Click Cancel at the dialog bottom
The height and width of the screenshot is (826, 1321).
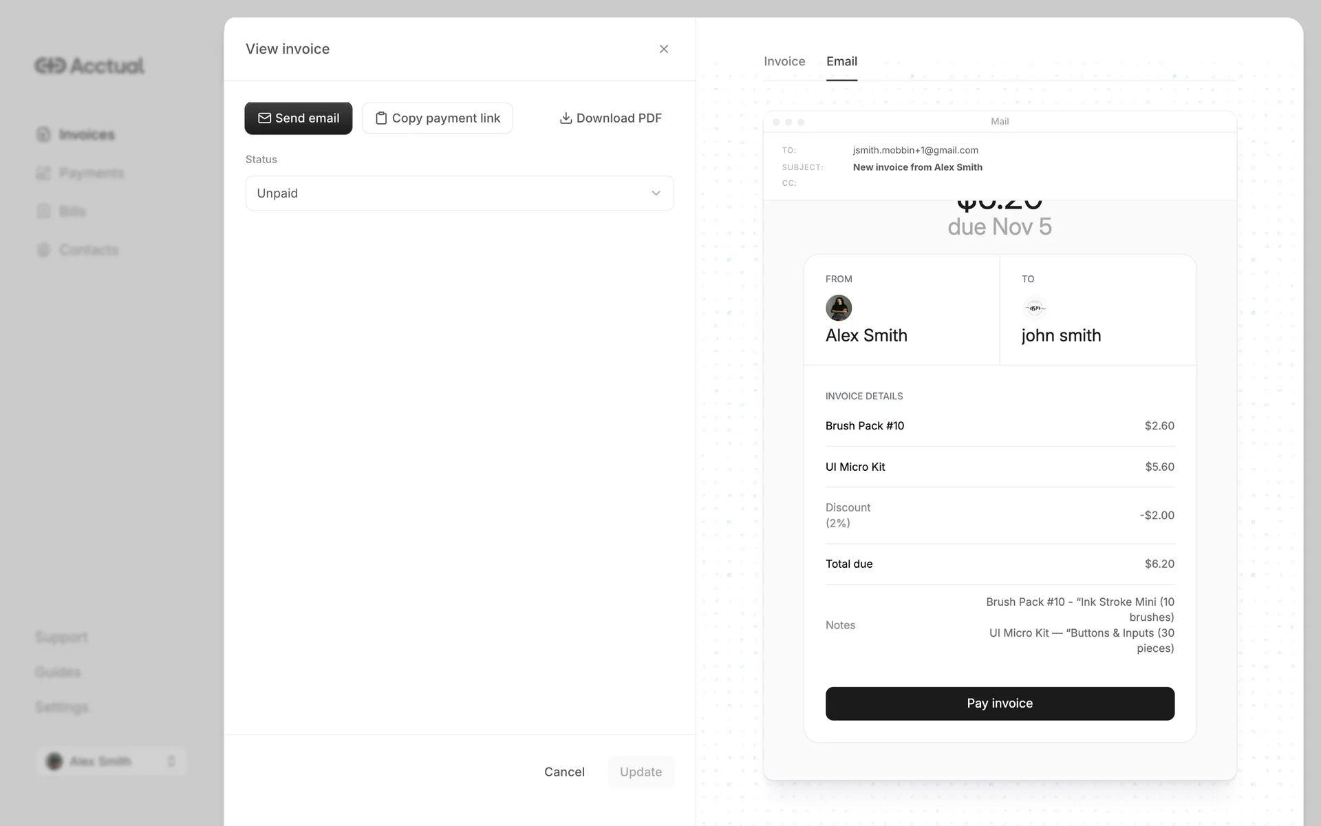pos(564,772)
